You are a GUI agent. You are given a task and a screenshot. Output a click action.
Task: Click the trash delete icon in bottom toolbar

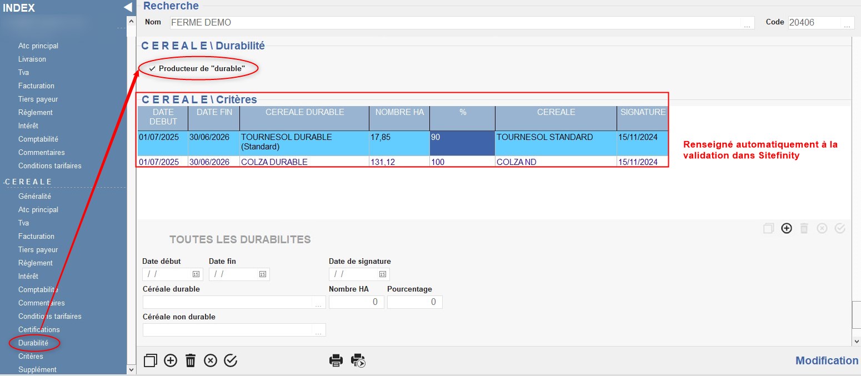pos(191,360)
